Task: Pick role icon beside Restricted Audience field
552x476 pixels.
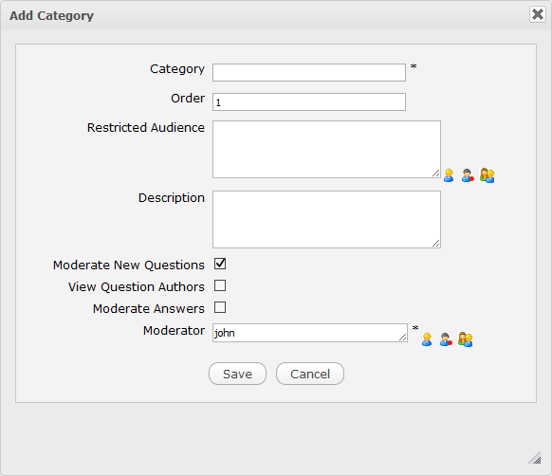Action: [468, 175]
